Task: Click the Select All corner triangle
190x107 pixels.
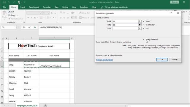Action: coord(3,38)
